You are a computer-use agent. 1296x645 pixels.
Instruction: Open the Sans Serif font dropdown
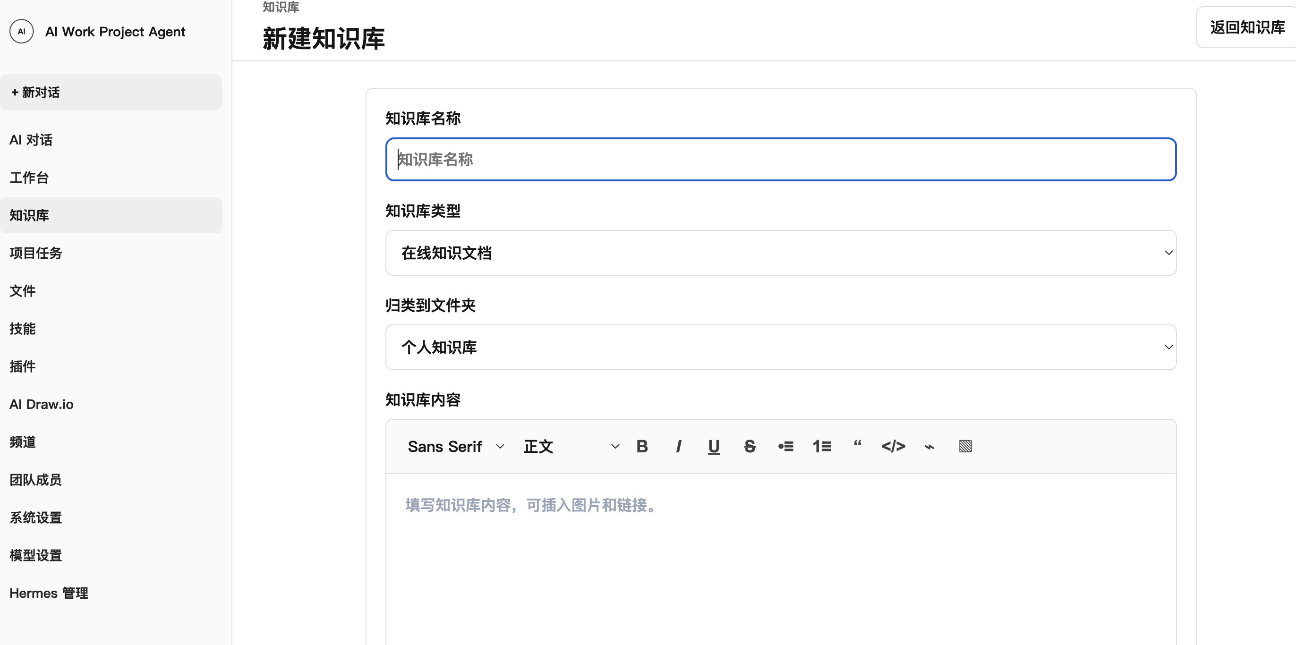coord(456,446)
